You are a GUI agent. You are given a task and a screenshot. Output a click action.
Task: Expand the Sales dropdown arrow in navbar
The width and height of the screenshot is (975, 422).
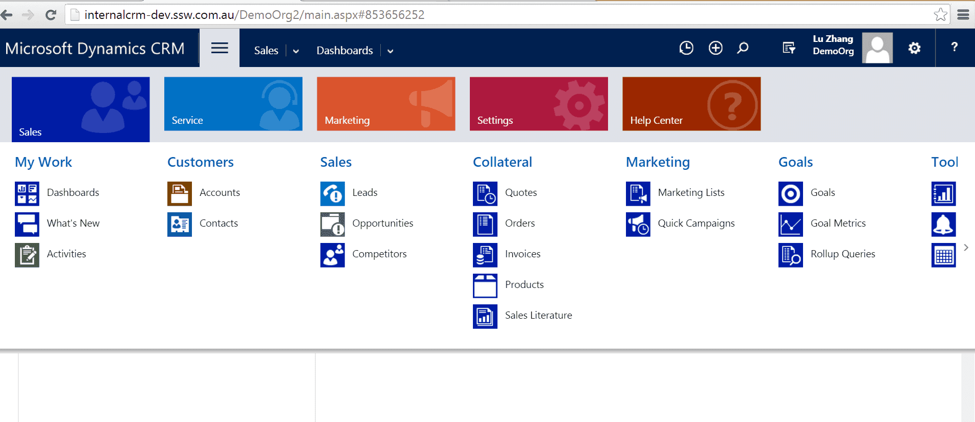pos(296,51)
